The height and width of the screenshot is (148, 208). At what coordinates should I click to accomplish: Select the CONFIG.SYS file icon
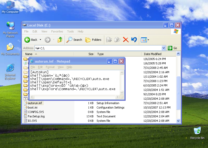25,112
